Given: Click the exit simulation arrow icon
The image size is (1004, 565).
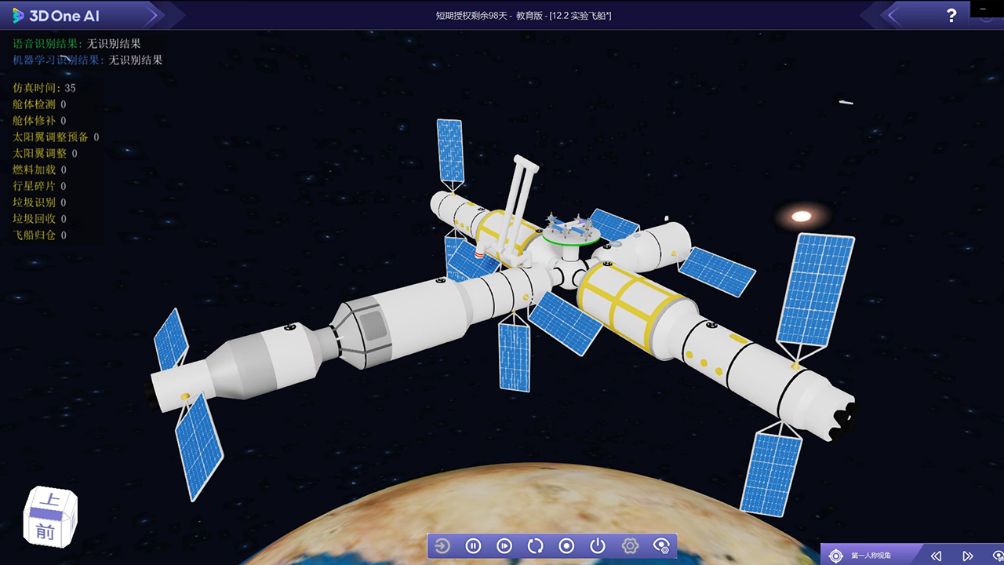Looking at the screenshot, I should point(442,546).
